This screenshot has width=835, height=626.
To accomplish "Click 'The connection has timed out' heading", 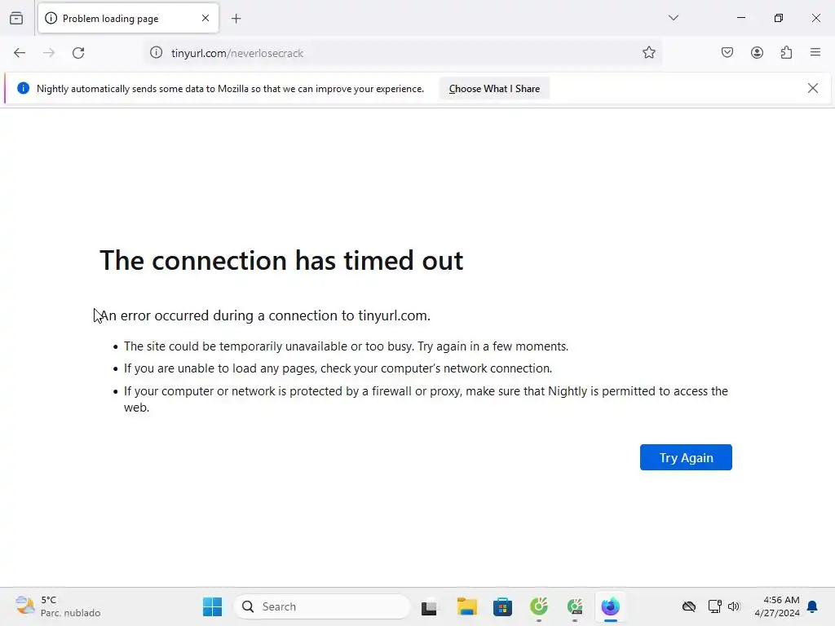I will (x=281, y=260).
